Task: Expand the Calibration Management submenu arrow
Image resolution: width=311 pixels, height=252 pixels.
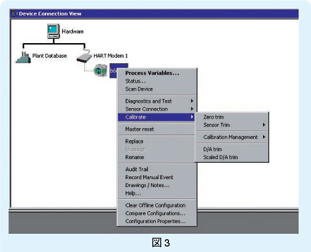Action: point(264,137)
